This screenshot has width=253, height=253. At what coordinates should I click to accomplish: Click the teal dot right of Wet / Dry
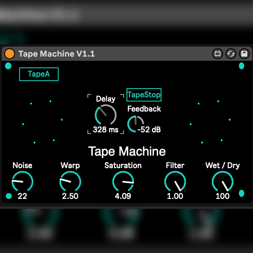click(241, 193)
